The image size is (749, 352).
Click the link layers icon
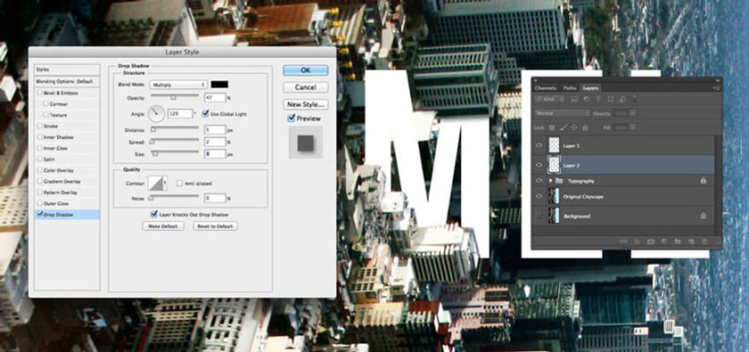(623, 241)
